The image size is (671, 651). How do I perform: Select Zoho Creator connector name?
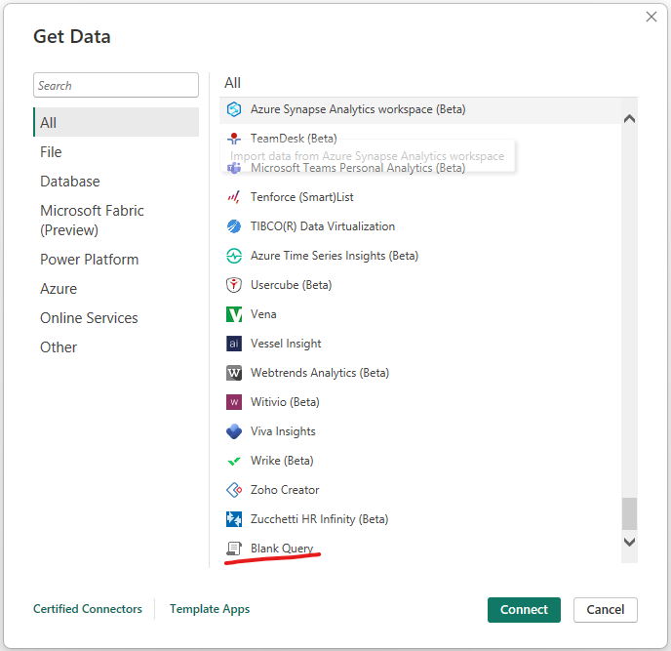(285, 490)
